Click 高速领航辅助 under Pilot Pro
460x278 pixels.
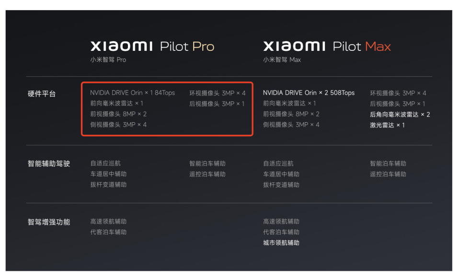(x=108, y=221)
